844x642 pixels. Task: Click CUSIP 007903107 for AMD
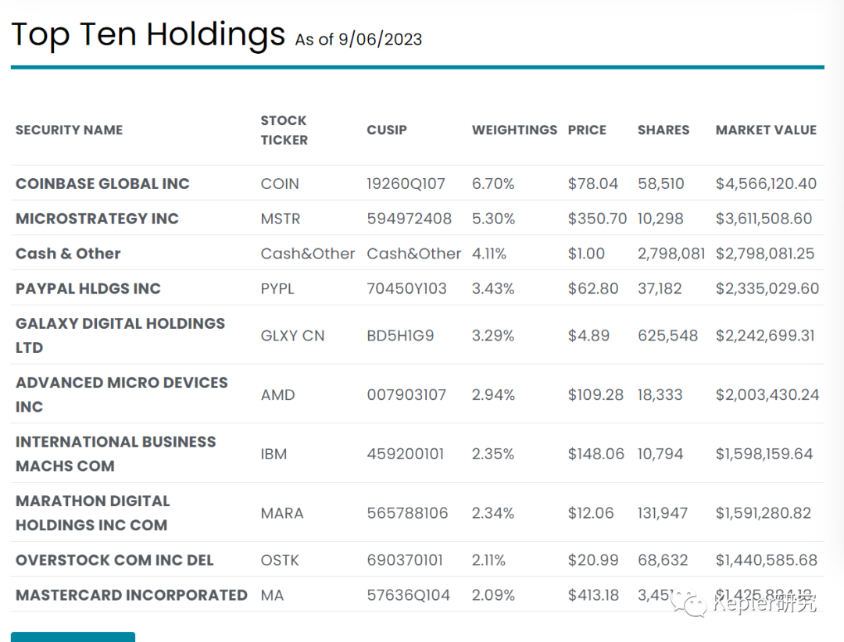[406, 395]
